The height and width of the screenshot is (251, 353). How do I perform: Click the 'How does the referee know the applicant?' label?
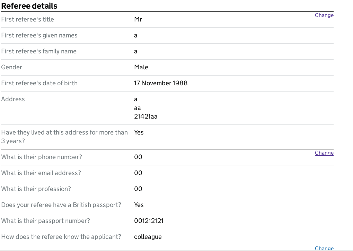pyautogui.click(x=61, y=237)
